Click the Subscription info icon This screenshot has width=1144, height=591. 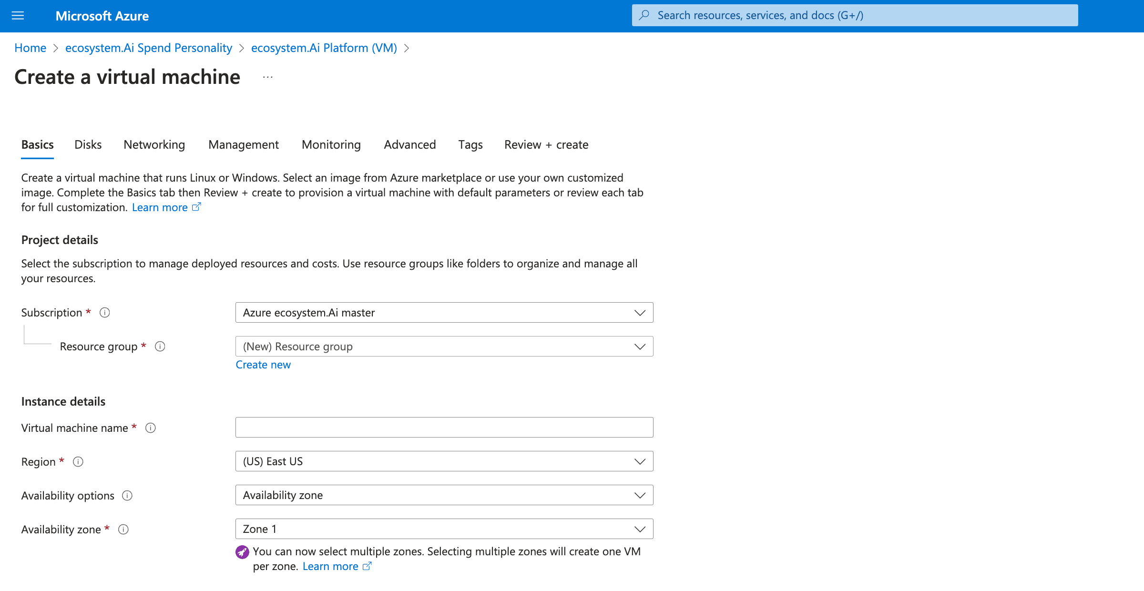click(x=105, y=313)
